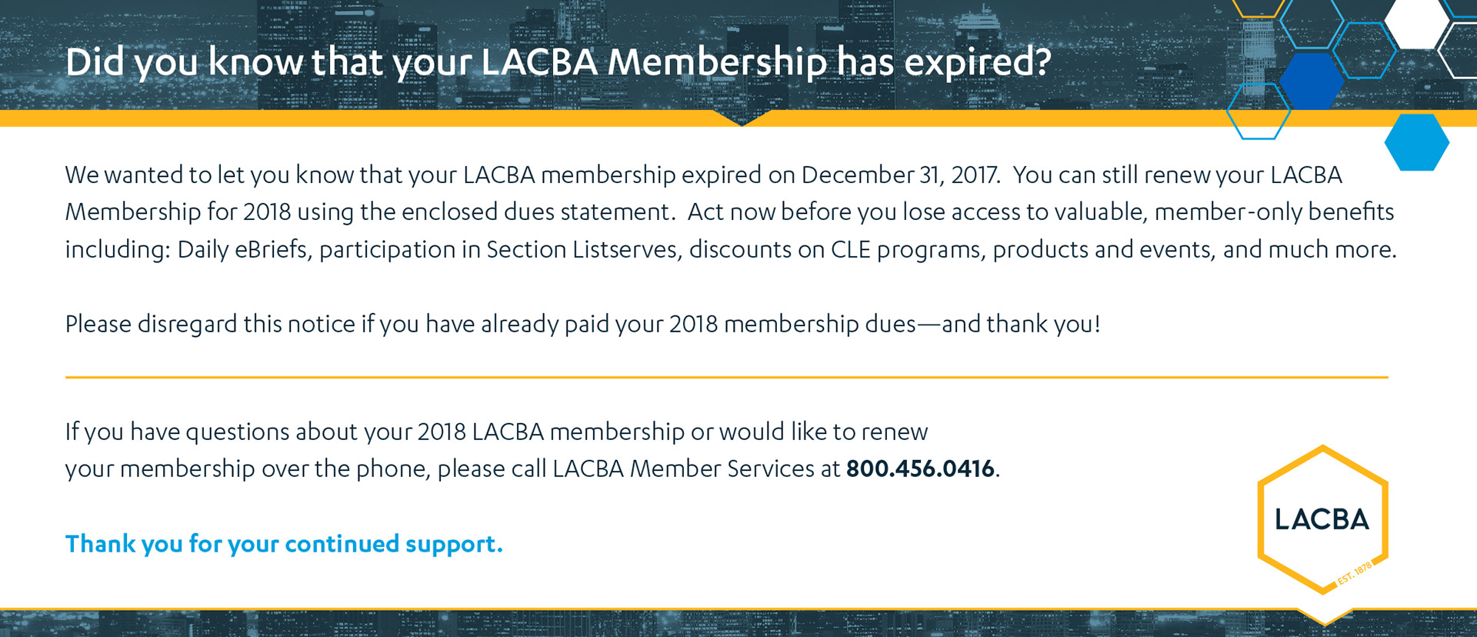
Task: Click the phone number 800.456.0416
Action: [920, 469]
